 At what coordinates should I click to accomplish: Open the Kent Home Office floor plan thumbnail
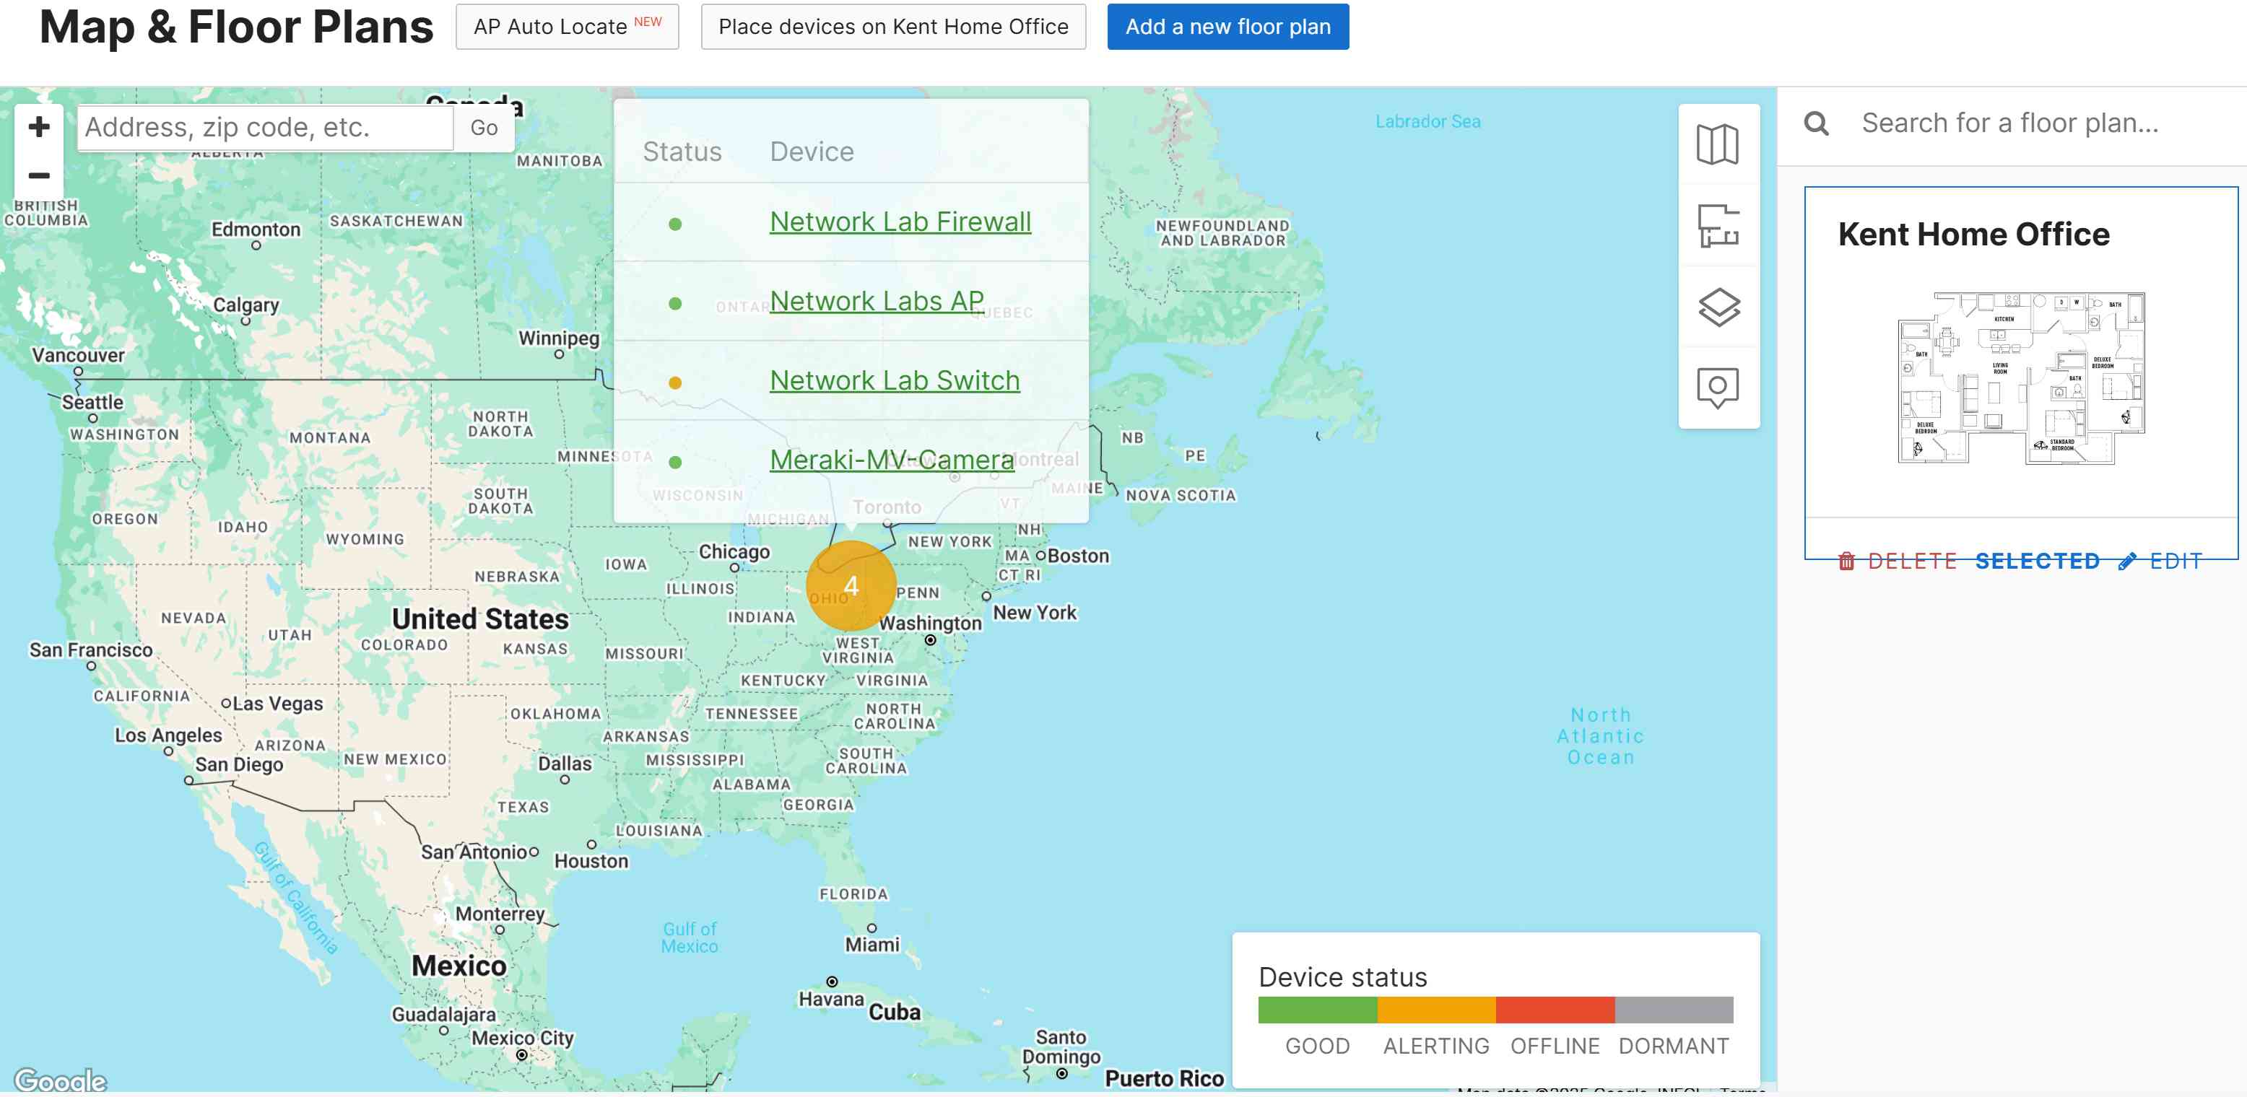[x=2020, y=377]
